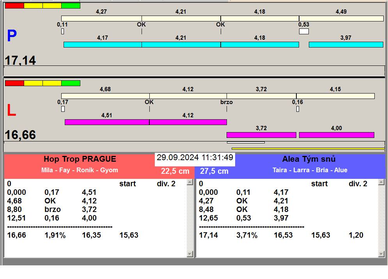Select the Hop Trop PRAGUE team header

click(x=80, y=159)
